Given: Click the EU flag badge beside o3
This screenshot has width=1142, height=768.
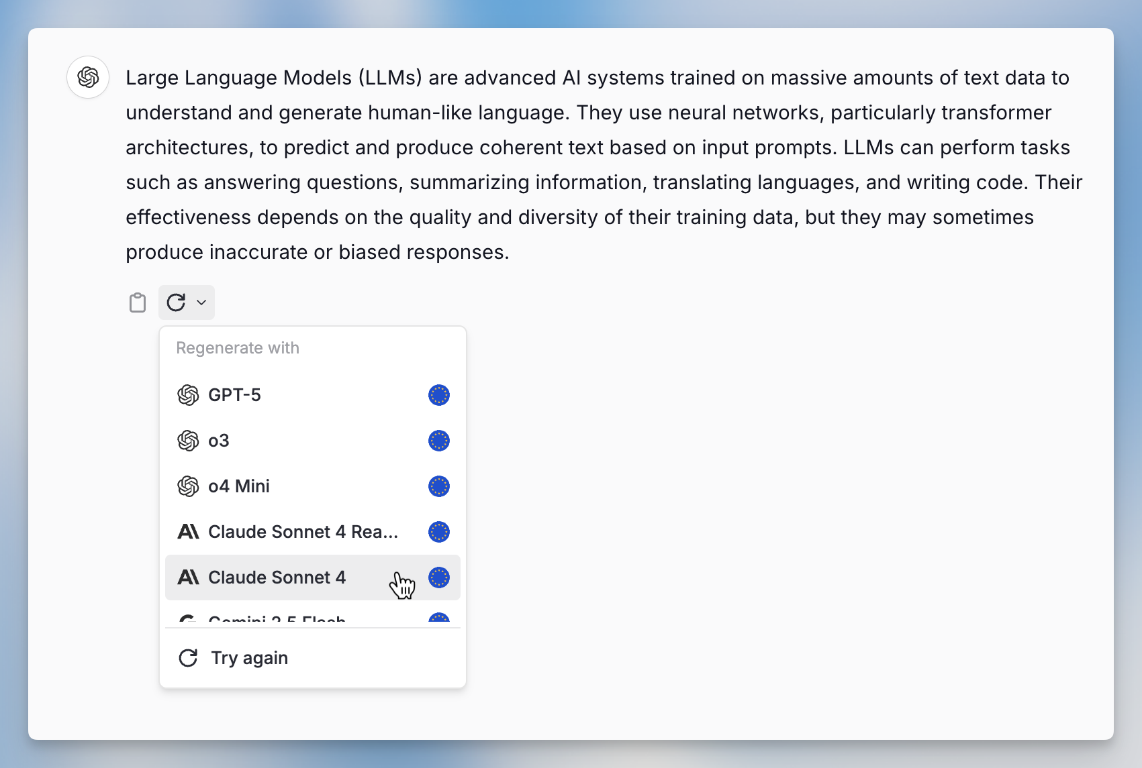Looking at the screenshot, I should click(439, 441).
